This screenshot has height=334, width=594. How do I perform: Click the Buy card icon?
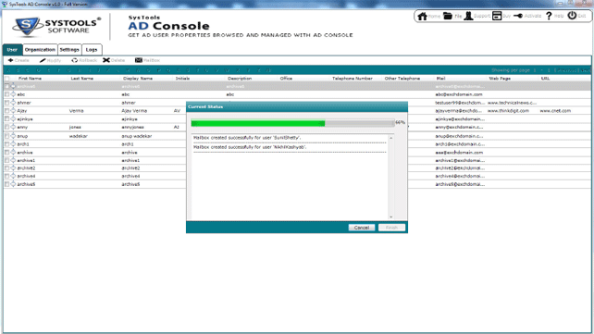(497, 16)
